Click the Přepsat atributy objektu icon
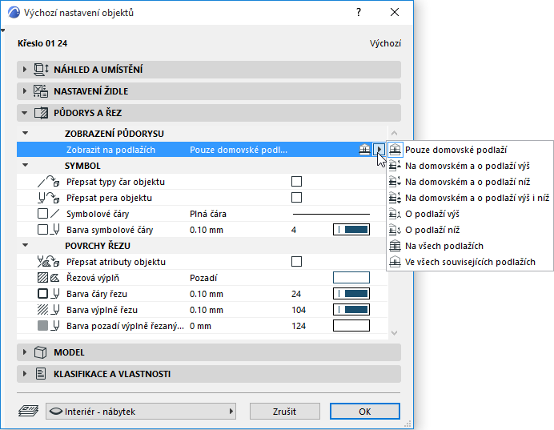554x430 pixels. pos(48,262)
